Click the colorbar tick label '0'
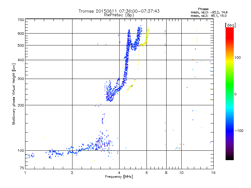 click(235, 94)
